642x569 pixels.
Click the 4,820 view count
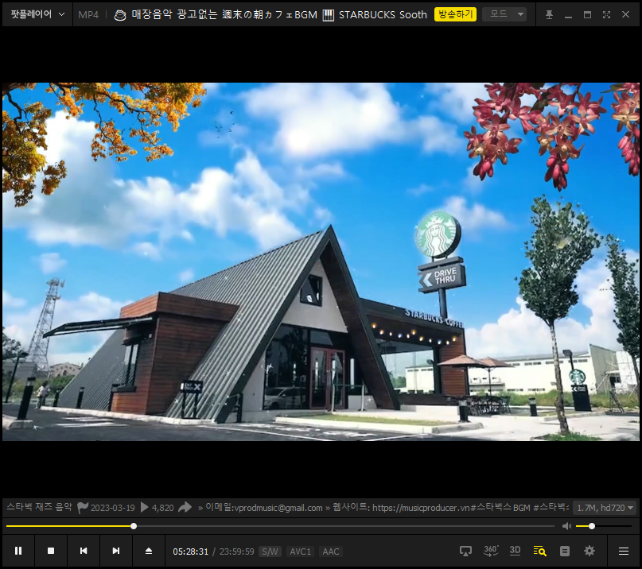[x=162, y=508]
